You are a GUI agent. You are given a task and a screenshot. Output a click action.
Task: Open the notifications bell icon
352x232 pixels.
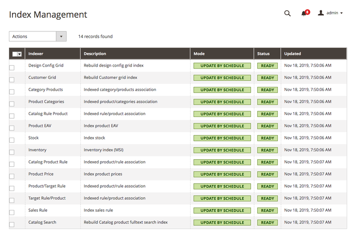point(304,14)
